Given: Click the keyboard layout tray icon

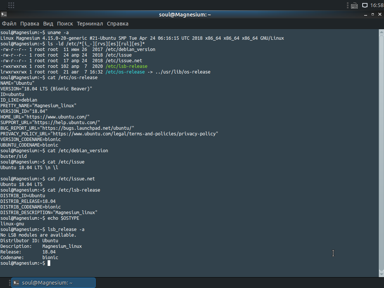Looking at the screenshot, I should tap(354, 5).
